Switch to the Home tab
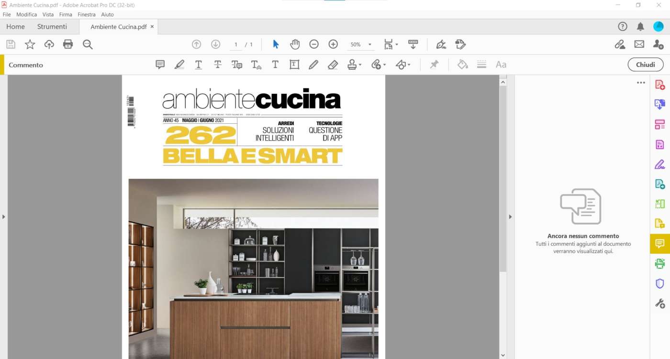670x359 pixels. tap(15, 27)
